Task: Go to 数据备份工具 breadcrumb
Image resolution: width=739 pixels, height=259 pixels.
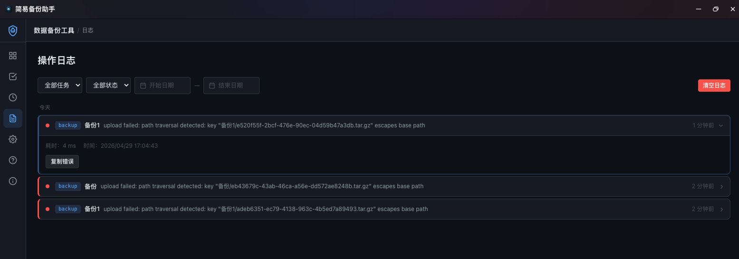Action: click(54, 30)
